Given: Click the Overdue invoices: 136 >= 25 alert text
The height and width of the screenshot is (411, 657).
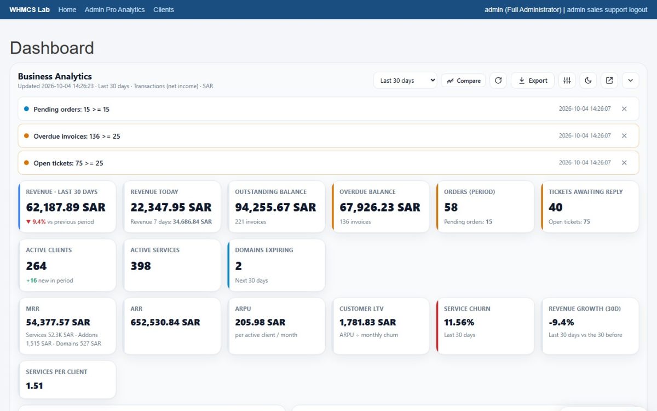Looking at the screenshot, I should tap(77, 136).
